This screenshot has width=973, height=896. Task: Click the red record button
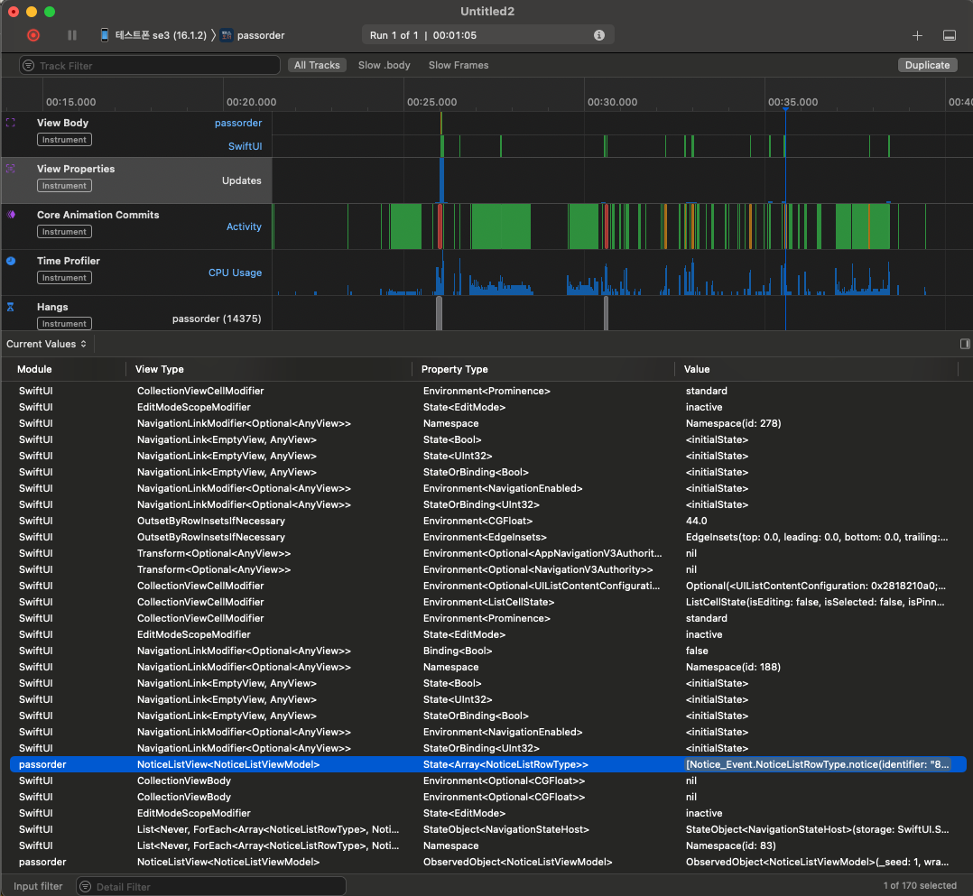33,35
